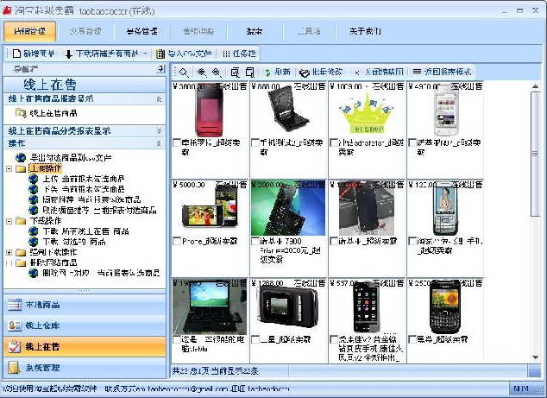The image size is (547, 398).
Task: Click the X delete icon in view toolbar
Action: point(356,73)
